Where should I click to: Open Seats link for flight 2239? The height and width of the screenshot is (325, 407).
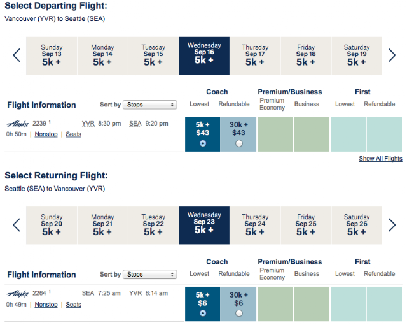pos(74,134)
